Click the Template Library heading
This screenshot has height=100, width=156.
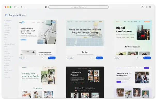click(18, 15)
